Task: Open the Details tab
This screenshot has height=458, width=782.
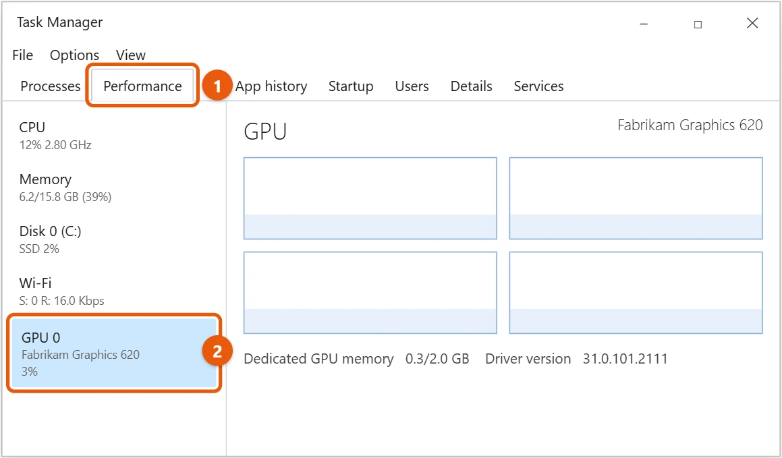Action: click(472, 86)
